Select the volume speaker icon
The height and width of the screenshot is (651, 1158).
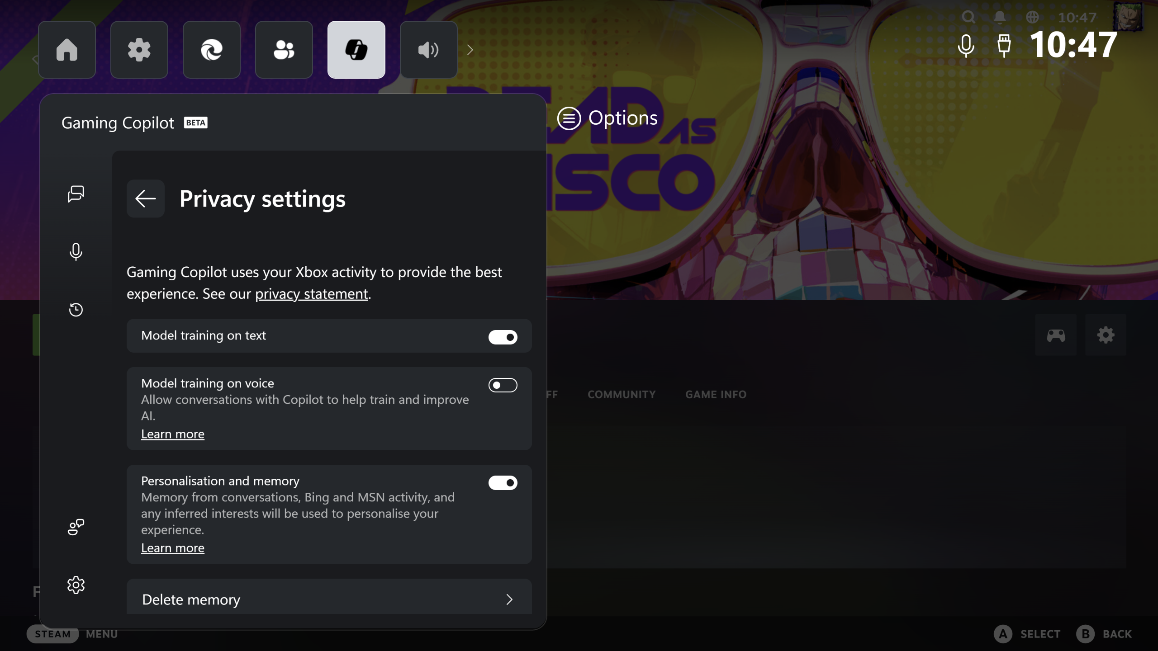click(x=428, y=49)
